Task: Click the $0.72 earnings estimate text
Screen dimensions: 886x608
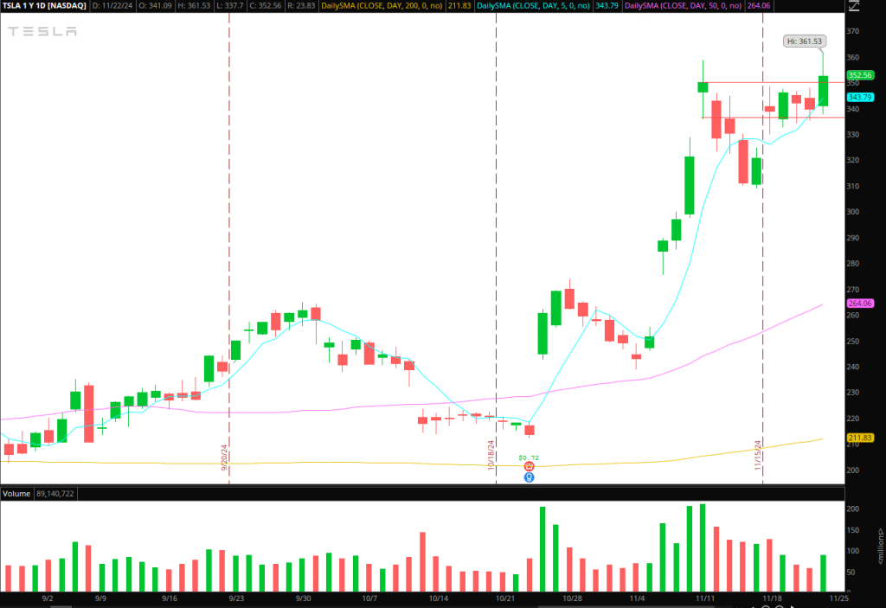Action: tap(529, 458)
